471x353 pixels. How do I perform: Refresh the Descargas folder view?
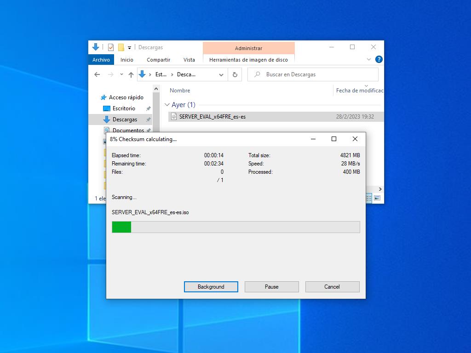tap(235, 74)
